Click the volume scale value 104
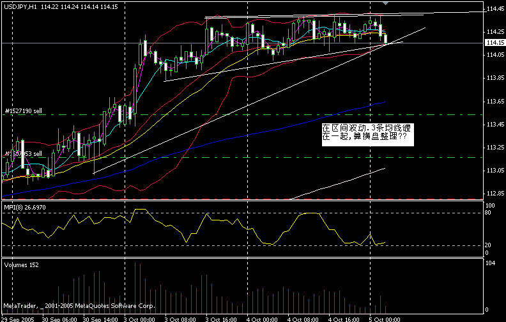The height and width of the screenshot is (322, 506). tap(490, 263)
